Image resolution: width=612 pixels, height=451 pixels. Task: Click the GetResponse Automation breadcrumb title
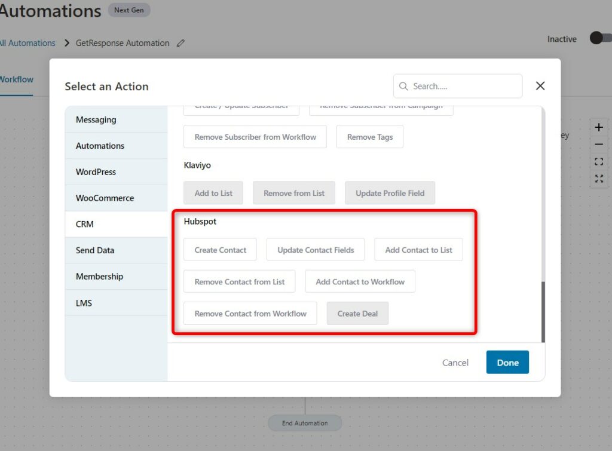coord(123,43)
